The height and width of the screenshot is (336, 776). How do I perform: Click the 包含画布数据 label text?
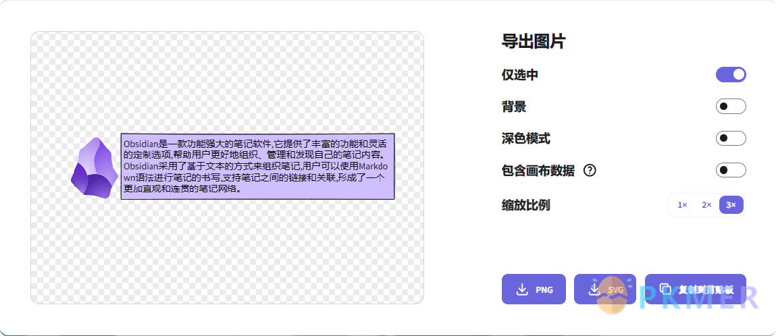[538, 171]
